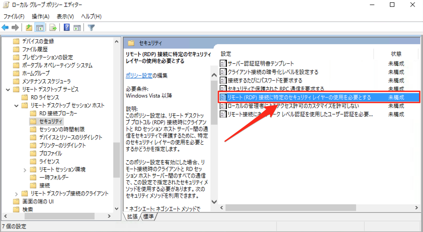Select the RD 接続ブローカー tree folder

[x=58, y=114]
